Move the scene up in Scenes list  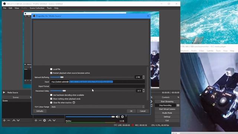pos(14,121)
